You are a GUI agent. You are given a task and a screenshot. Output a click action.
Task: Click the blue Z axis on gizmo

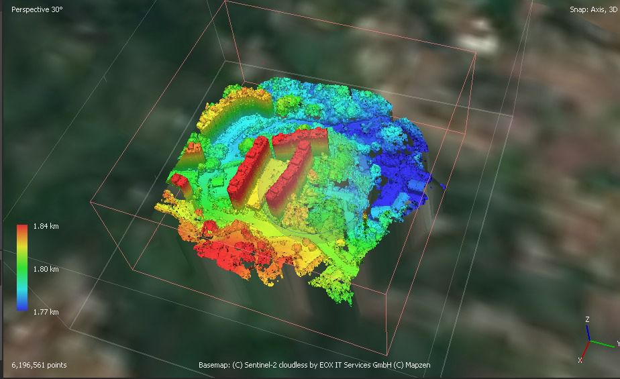588,331
